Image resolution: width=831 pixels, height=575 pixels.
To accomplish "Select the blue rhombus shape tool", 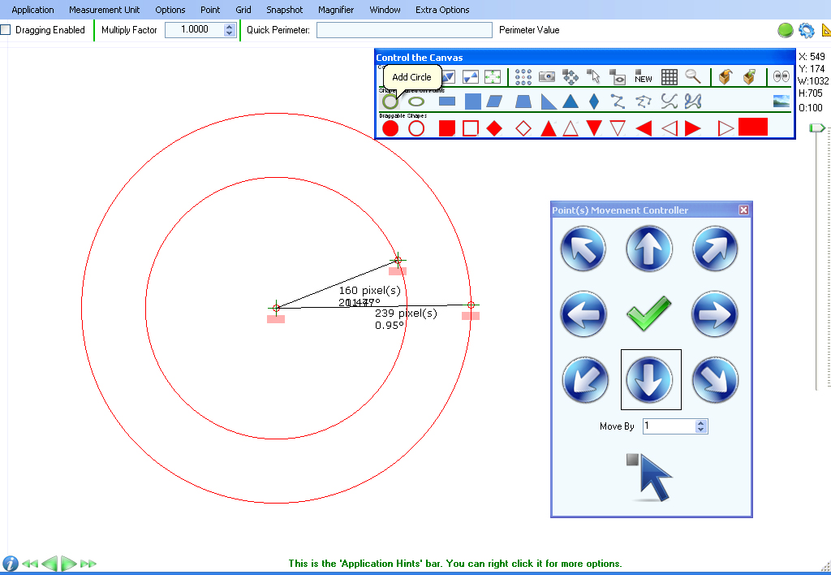I will [594, 101].
